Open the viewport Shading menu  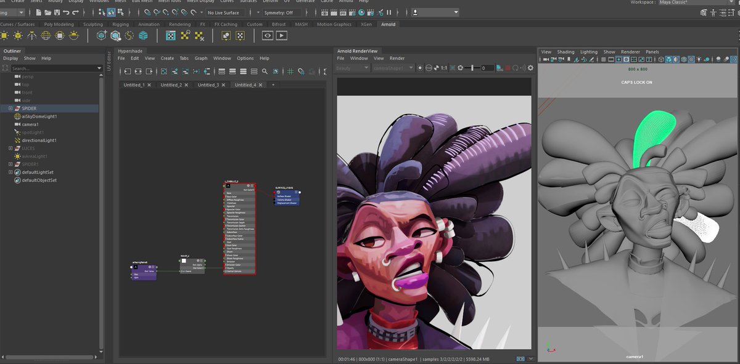pyautogui.click(x=565, y=52)
